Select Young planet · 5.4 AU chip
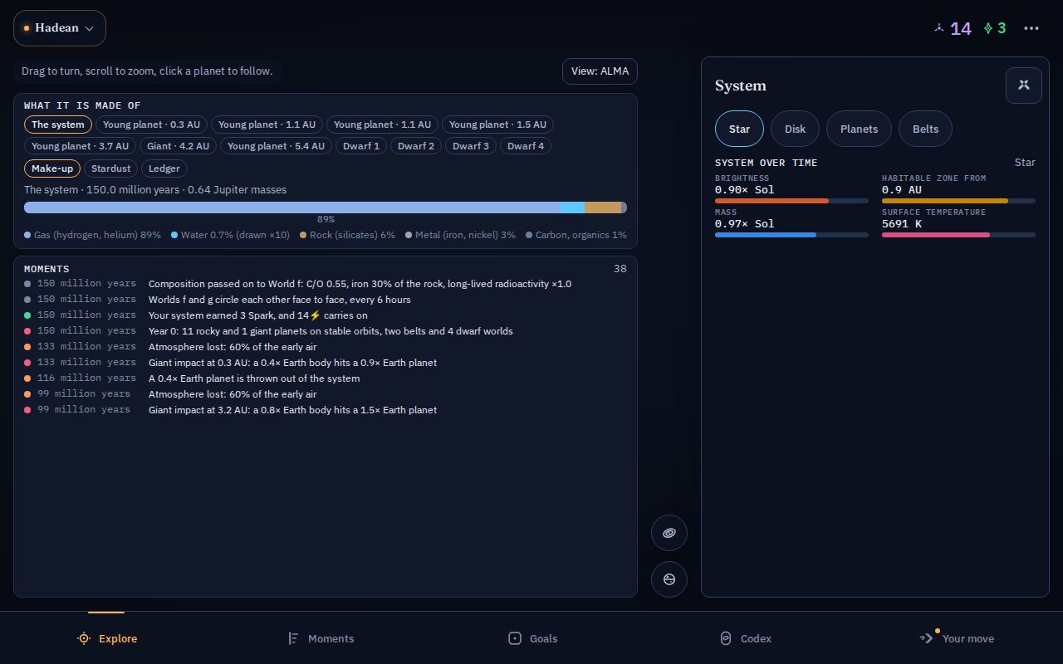The height and width of the screenshot is (664, 1063). pos(276,146)
